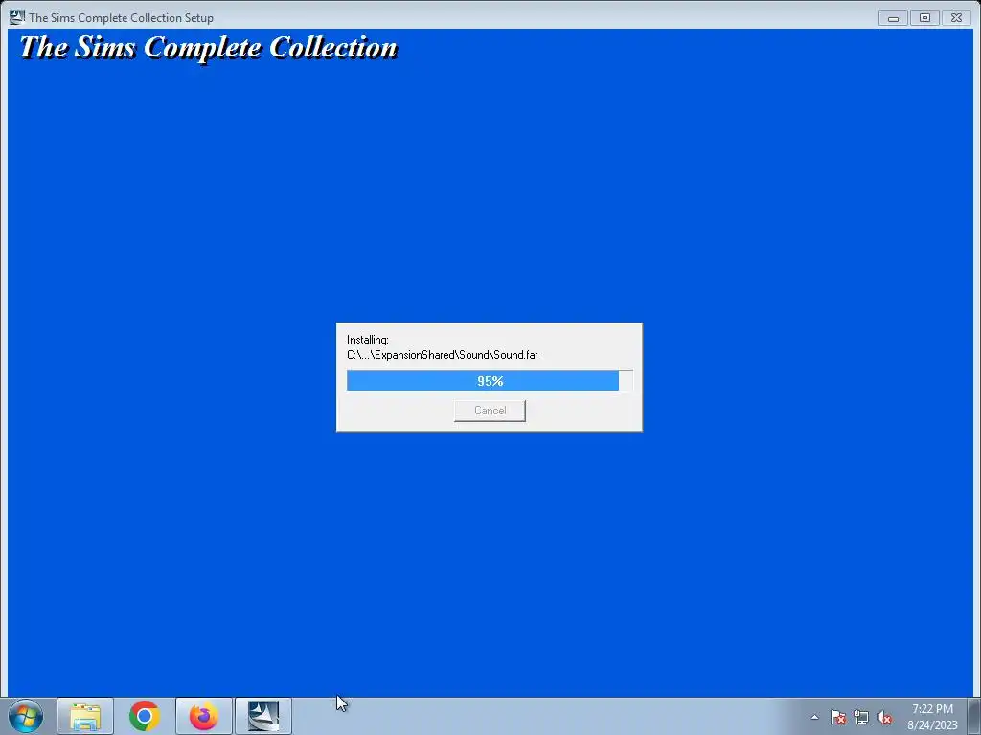Click the "Installing:" label

368,340
